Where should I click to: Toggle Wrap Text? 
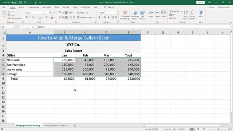coord(83,13)
